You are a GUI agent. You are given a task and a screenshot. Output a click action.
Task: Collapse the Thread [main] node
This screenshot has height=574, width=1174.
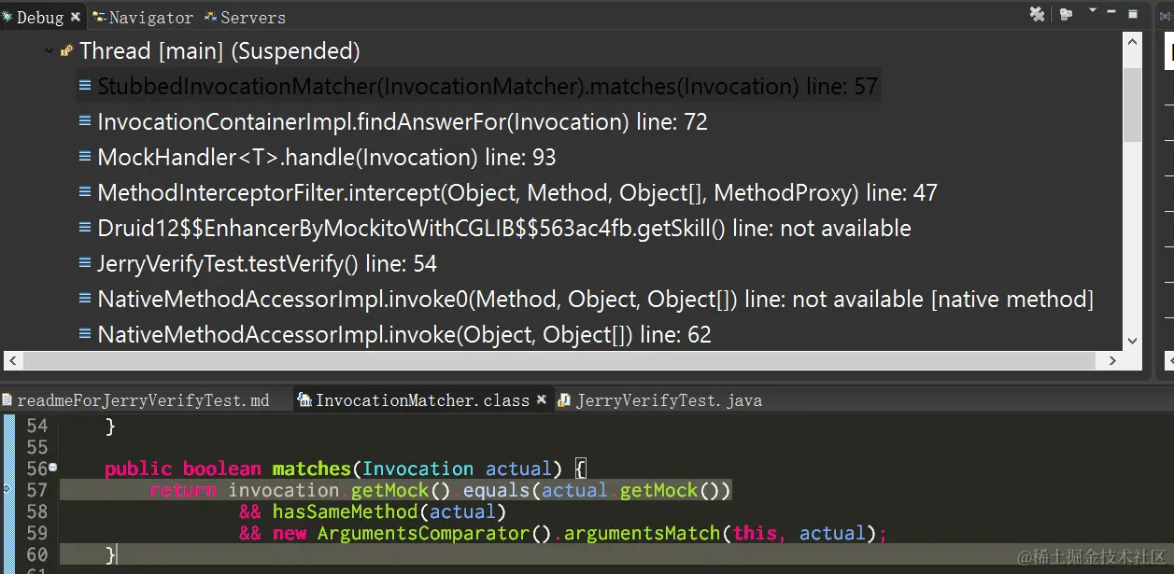coord(50,51)
